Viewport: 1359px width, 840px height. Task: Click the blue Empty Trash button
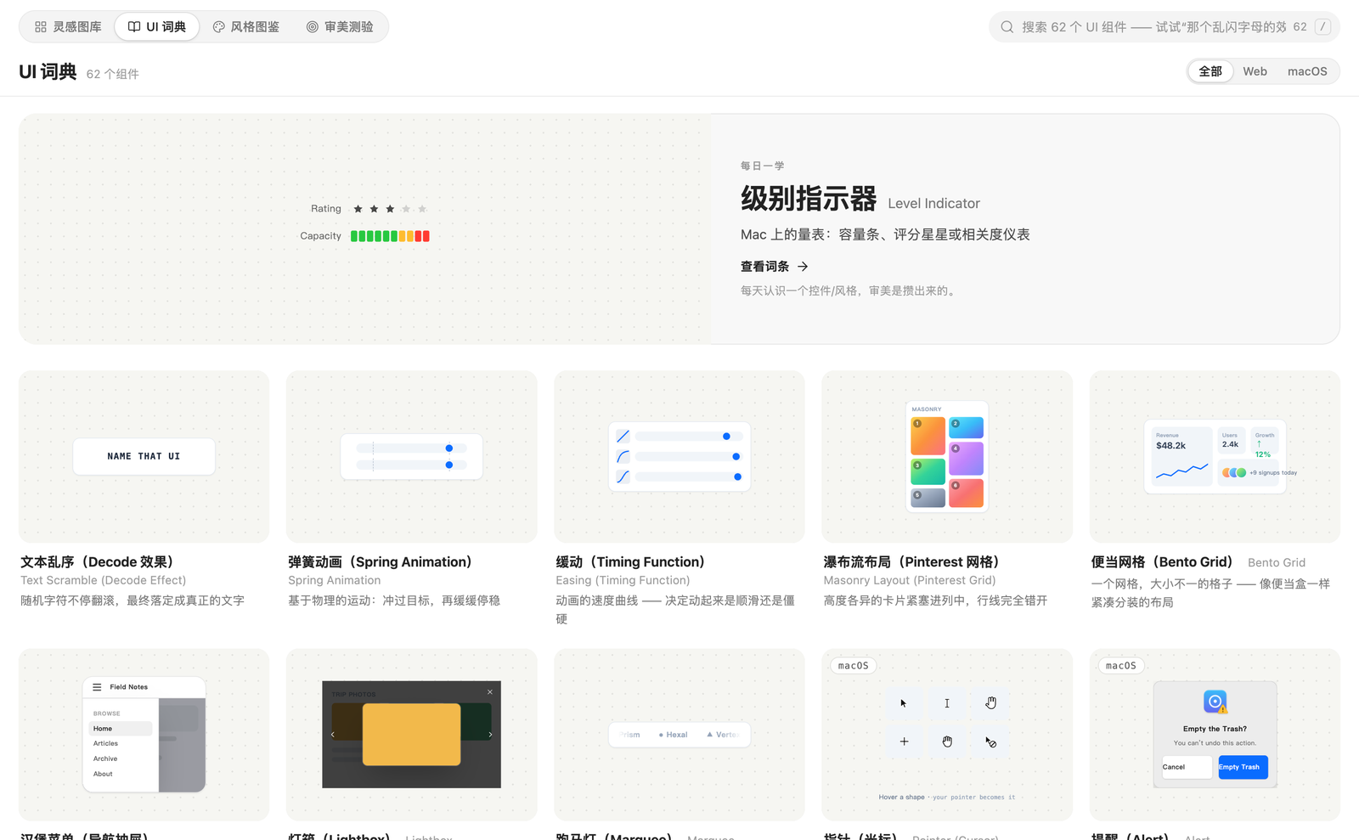pyautogui.click(x=1243, y=767)
